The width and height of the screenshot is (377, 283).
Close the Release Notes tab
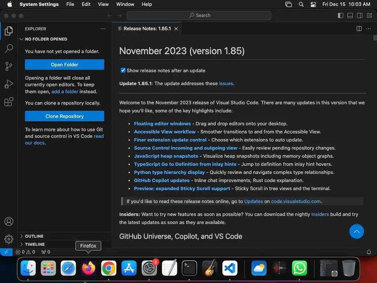[x=176, y=29]
